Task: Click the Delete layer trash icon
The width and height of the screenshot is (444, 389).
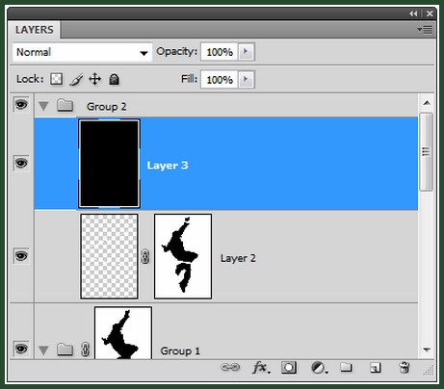Action: pyautogui.click(x=405, y=367)
